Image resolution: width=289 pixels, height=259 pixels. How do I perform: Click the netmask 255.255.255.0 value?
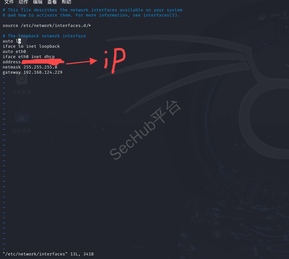40,67
